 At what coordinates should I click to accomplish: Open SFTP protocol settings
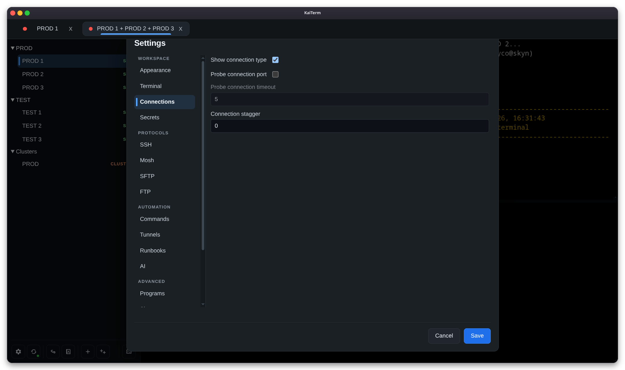pyautogui.click(x=165, y=176)
